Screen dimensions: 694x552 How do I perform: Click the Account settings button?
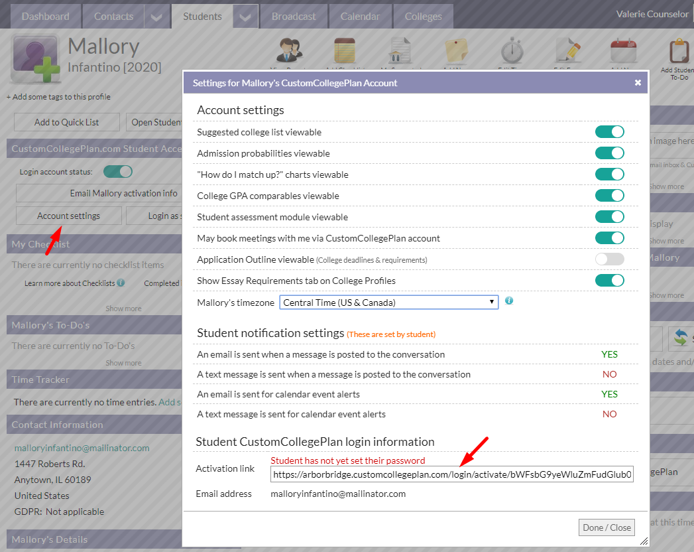click(x=68, y=216)
